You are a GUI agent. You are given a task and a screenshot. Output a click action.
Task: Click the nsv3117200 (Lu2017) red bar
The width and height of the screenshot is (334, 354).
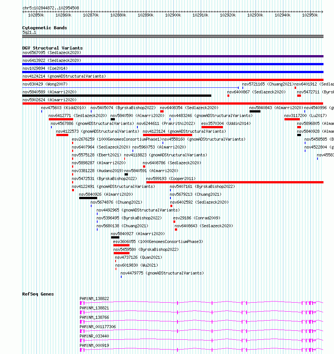292,119
